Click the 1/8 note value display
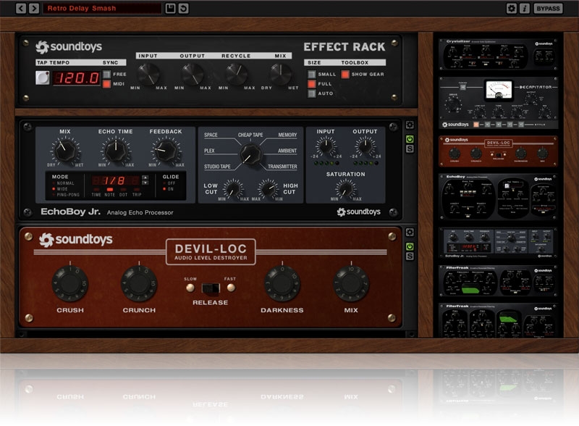The width and height of the screenshot is (579, 426). (116, 180)
